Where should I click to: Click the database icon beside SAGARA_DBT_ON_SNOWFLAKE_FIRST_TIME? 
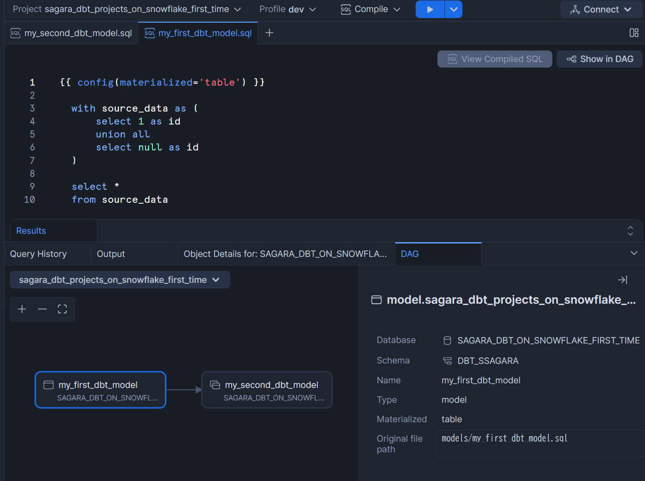[447, 341]
